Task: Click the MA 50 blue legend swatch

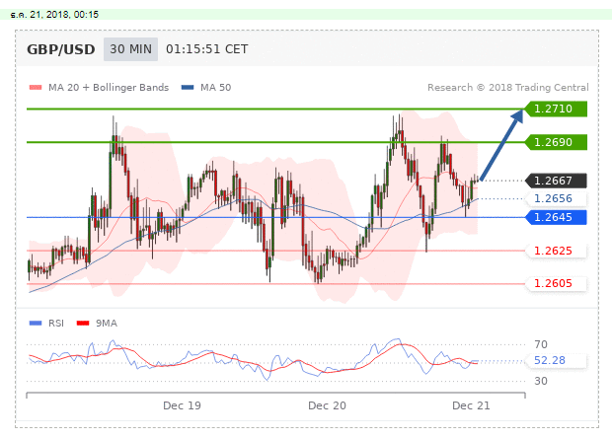Action: coord(188,88)
